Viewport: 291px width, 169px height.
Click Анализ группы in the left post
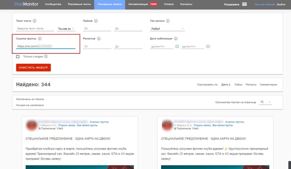[x=99, y=122]
